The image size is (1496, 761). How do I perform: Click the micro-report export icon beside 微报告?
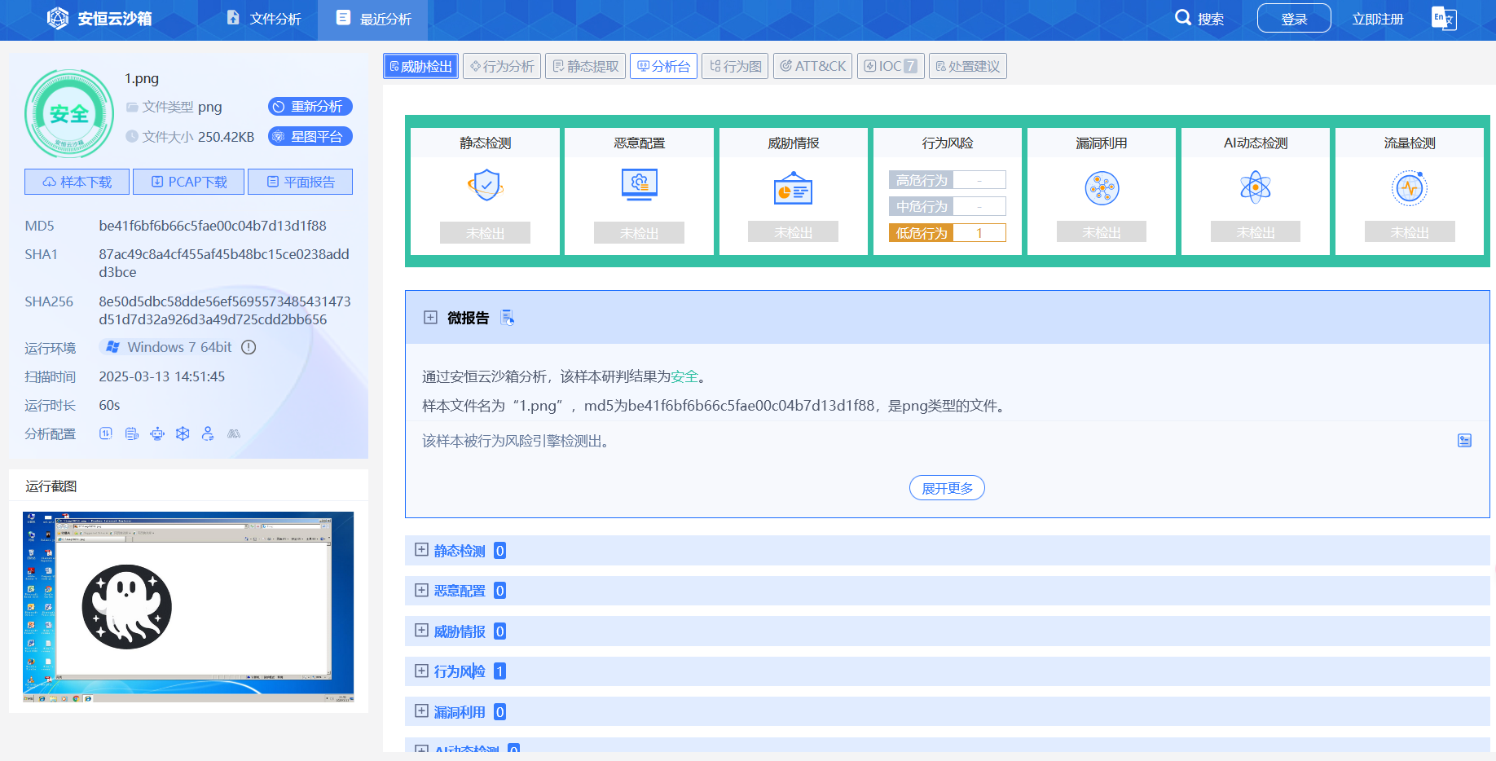[x=507, y=318]
